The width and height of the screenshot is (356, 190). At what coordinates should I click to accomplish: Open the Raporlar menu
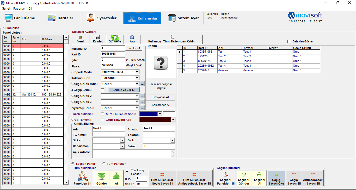(19, 8)
